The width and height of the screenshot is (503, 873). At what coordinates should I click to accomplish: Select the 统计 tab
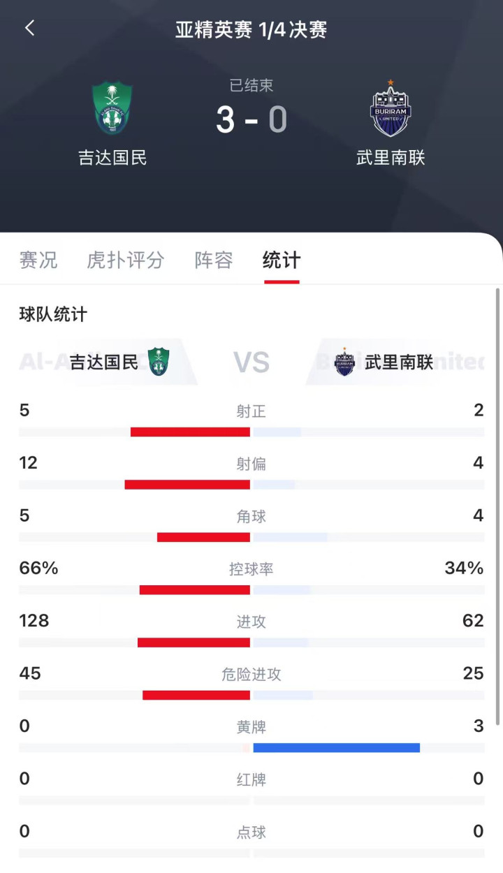click(282, 261)
